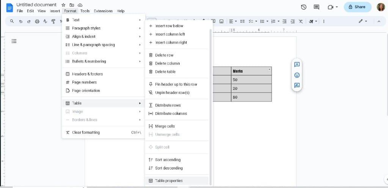Open the File menu
This screenshot has width=388, height=188.
coord(20,11)
